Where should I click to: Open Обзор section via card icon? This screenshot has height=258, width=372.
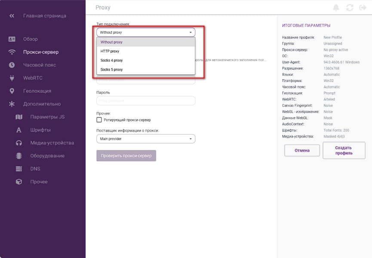[12, 39]
